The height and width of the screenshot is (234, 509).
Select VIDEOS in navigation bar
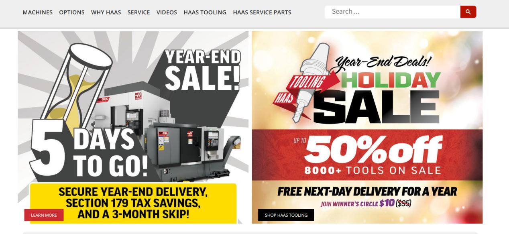(167, 12)
